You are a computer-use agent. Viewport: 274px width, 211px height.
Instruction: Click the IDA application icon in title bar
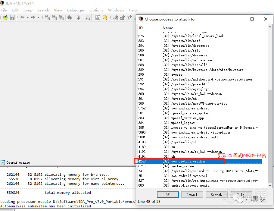(2, 3)
